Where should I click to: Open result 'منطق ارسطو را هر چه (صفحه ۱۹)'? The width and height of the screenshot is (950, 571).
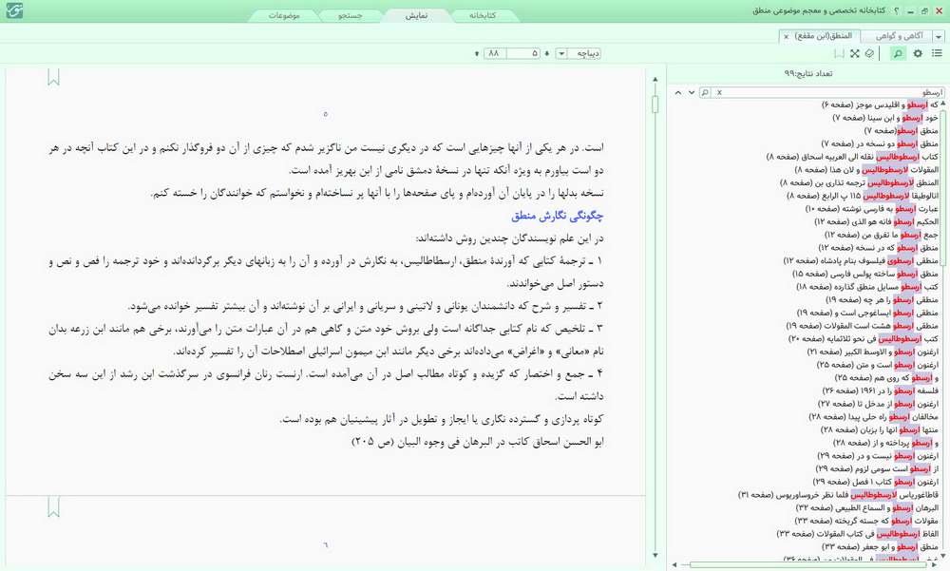click(883, 299)
